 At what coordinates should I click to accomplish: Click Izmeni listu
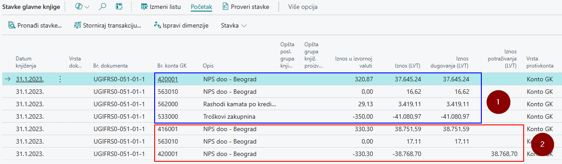(x=165, y=7)
